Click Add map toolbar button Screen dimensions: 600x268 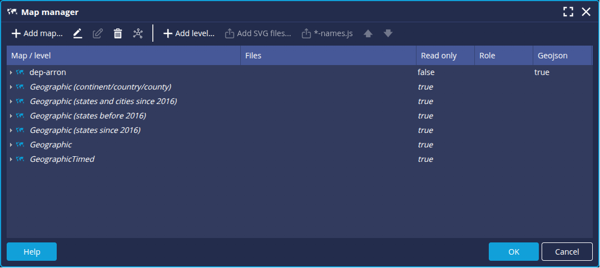(x=37, y=33)
